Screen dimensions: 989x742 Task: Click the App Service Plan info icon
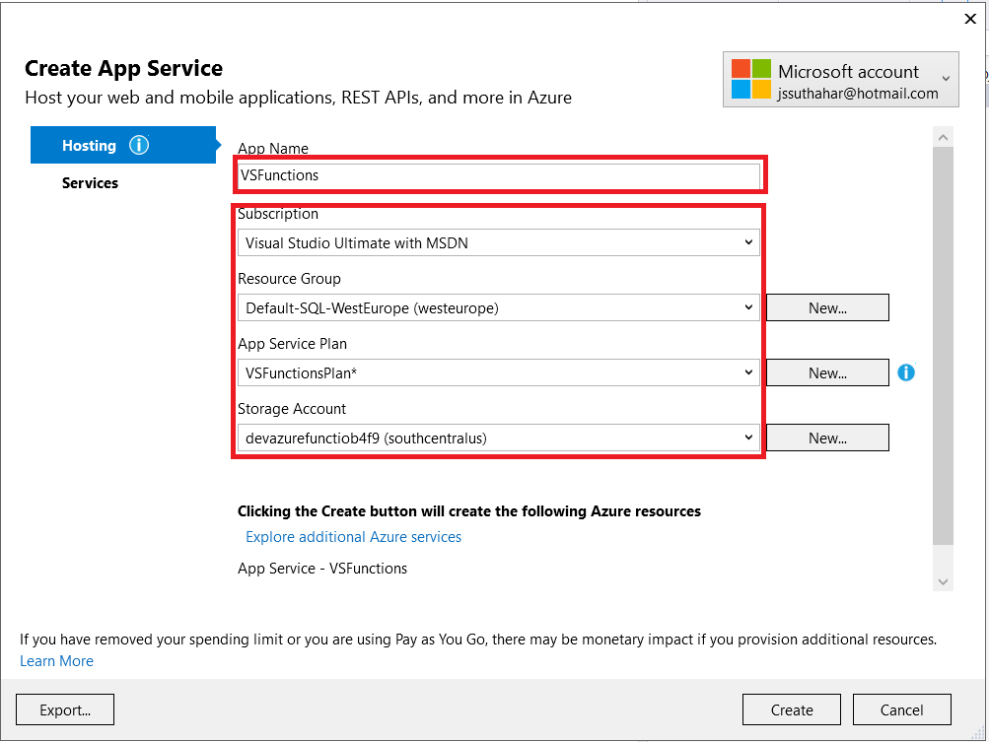point(906,372)
